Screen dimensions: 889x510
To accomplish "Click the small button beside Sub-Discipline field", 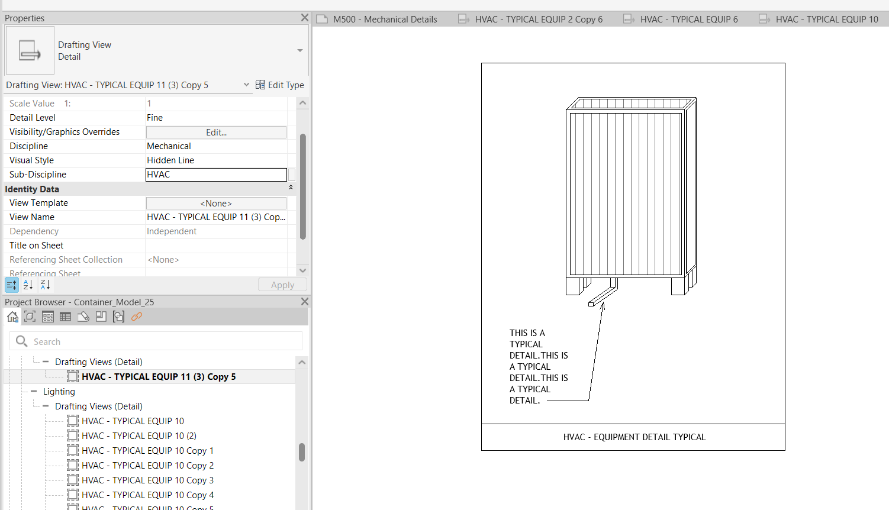I will [292, 175].
